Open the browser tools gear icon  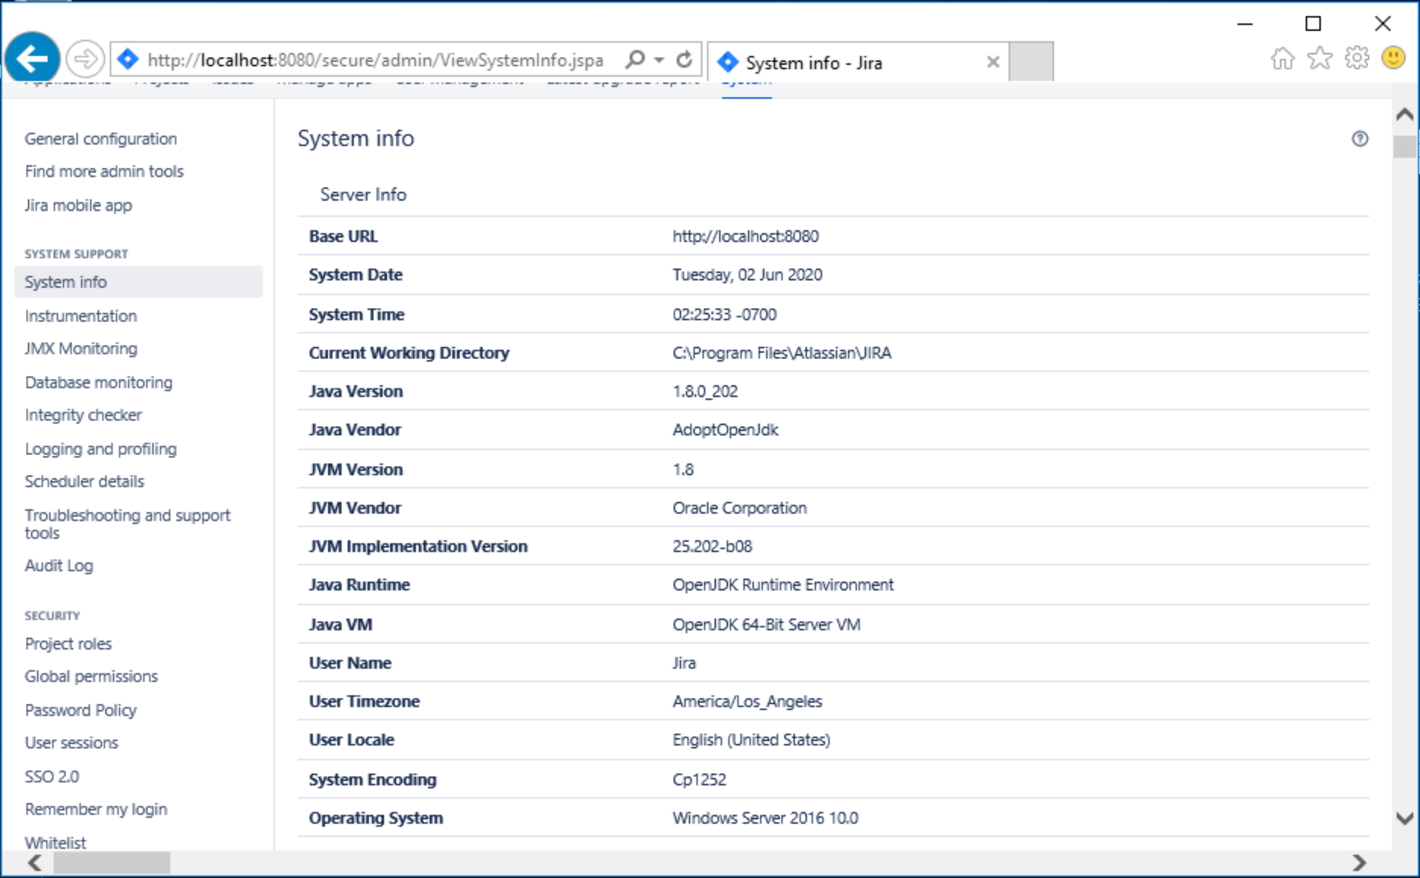point(1357,58)
